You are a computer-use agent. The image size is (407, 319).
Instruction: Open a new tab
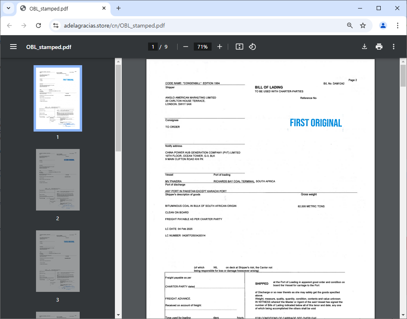(119, 8)
